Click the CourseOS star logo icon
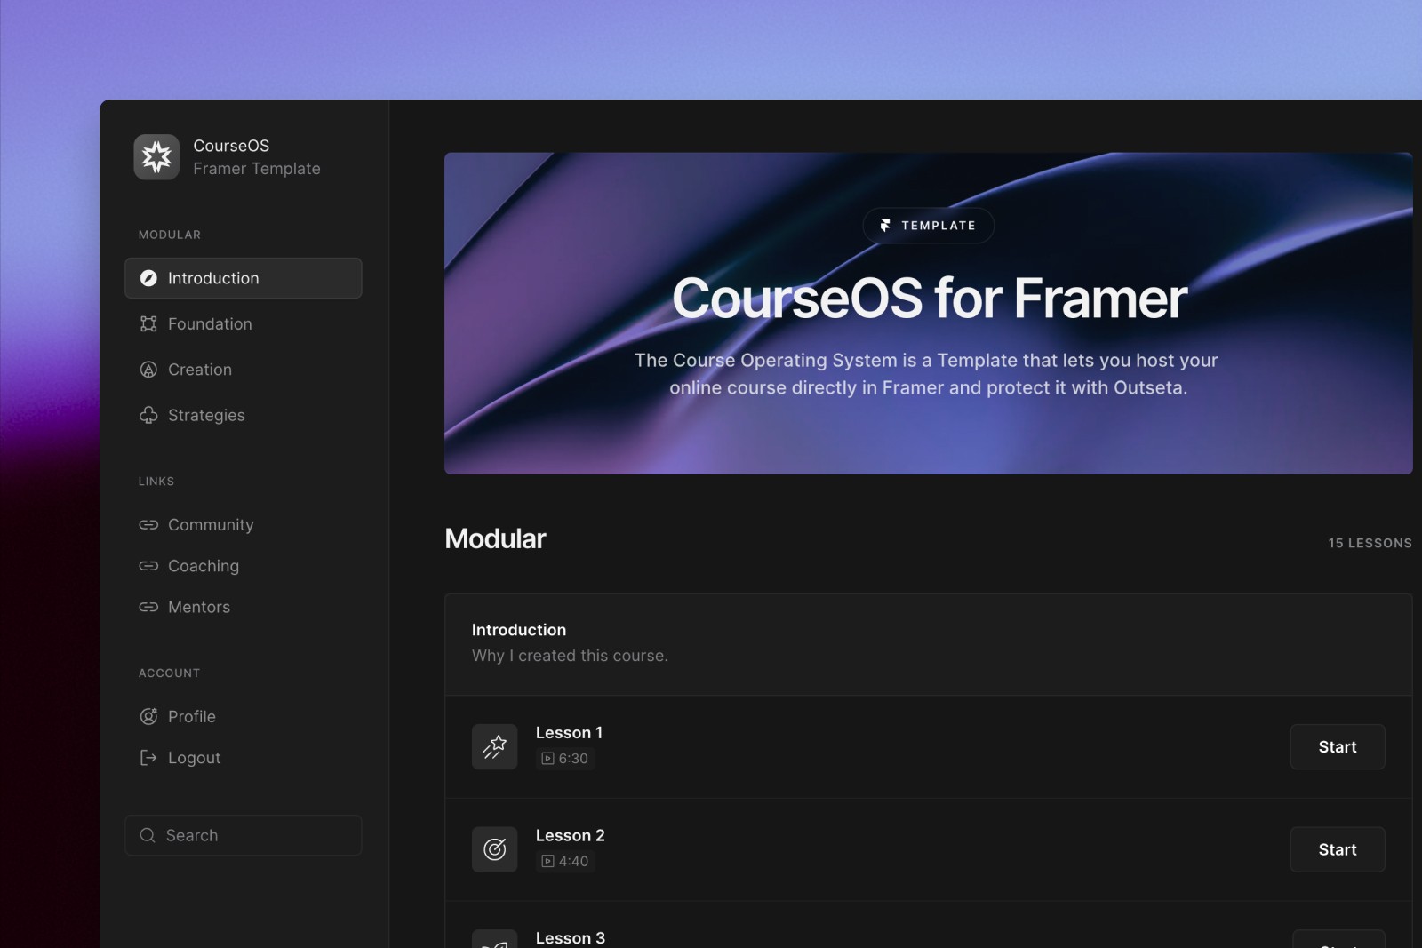This screenshot has height=948, width=1422. (156, 157)
